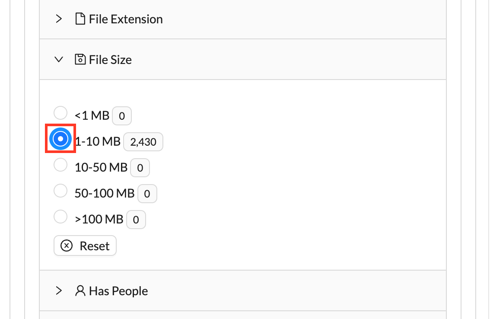490x319 pixels.
Task: Pick the 50-100 MB radio button
Action: pos(60,191)
